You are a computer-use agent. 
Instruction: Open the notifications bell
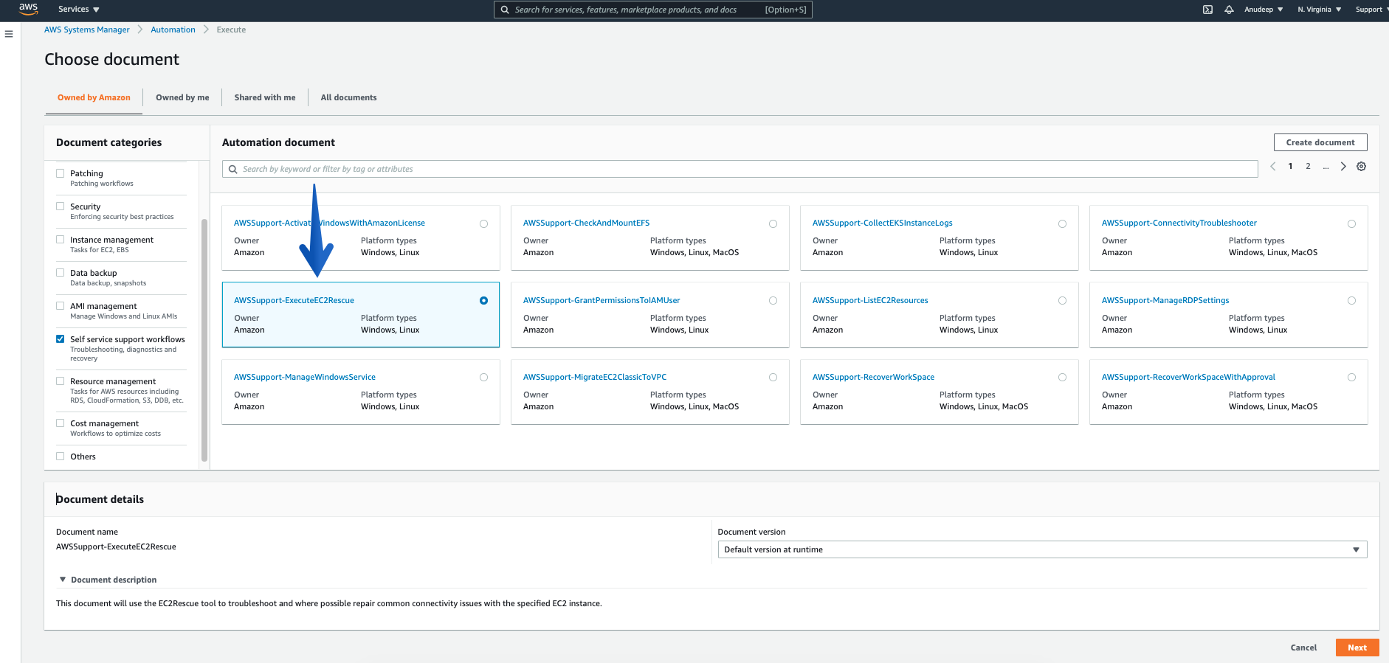point(1229,10)
